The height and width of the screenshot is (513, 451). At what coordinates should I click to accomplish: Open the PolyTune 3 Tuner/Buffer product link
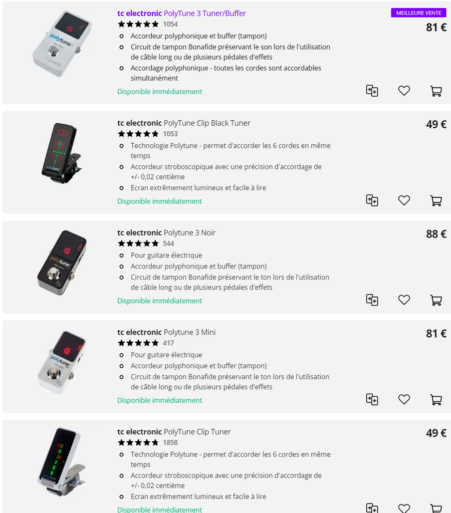(181, 14)
